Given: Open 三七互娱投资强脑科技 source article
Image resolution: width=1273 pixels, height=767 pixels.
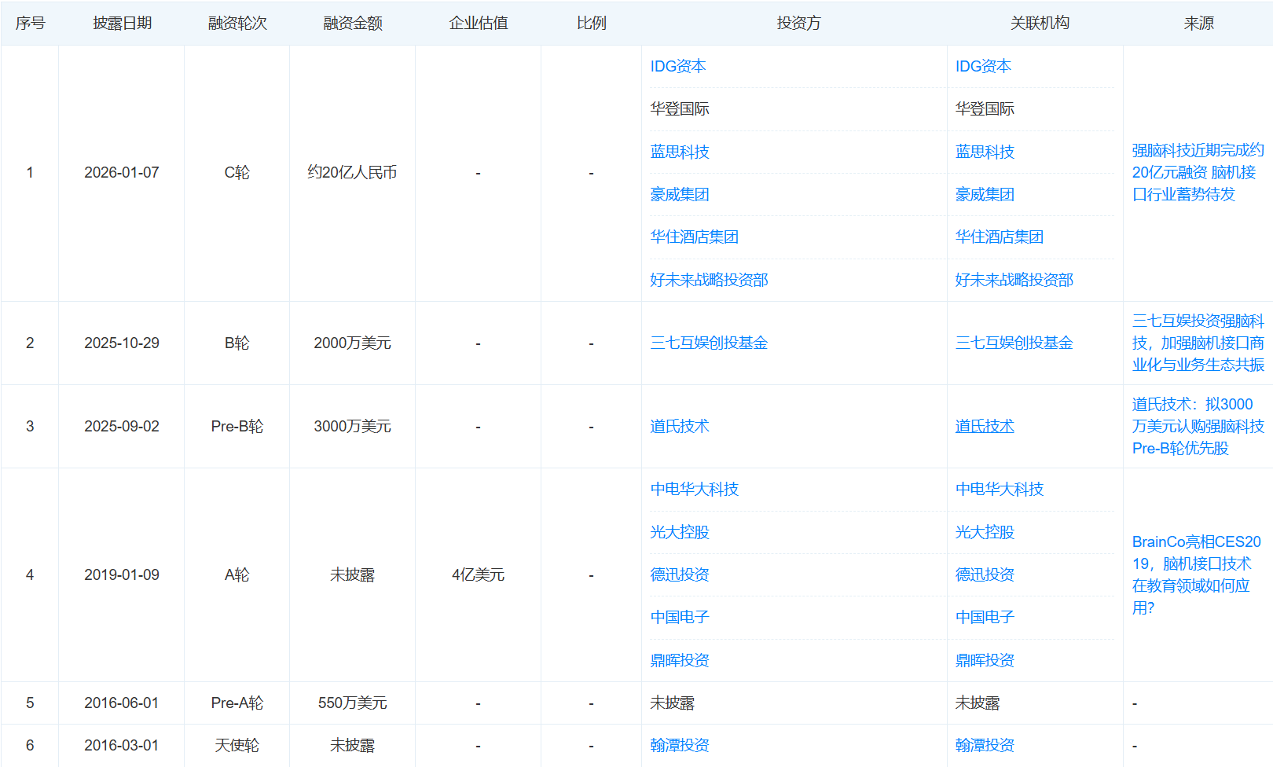Looking at the screenshot, I should 1197,343.
